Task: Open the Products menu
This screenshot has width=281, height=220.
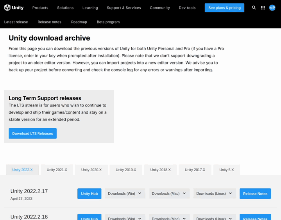Action: pyautogui.click(x=40, y=8)
